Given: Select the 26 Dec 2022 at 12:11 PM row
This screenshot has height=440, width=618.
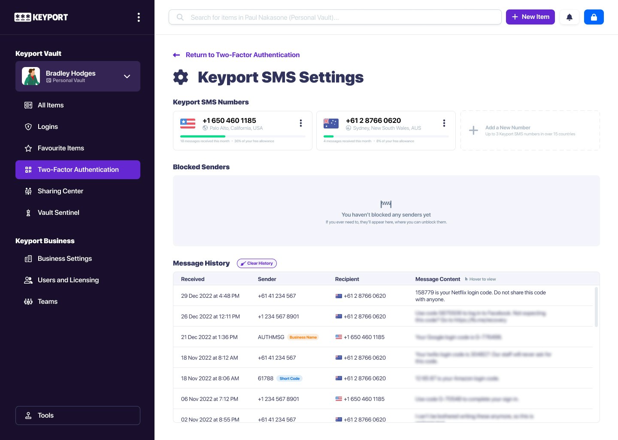Looking at the screenshot, I should pyautogui.click(x=383, y=316).
